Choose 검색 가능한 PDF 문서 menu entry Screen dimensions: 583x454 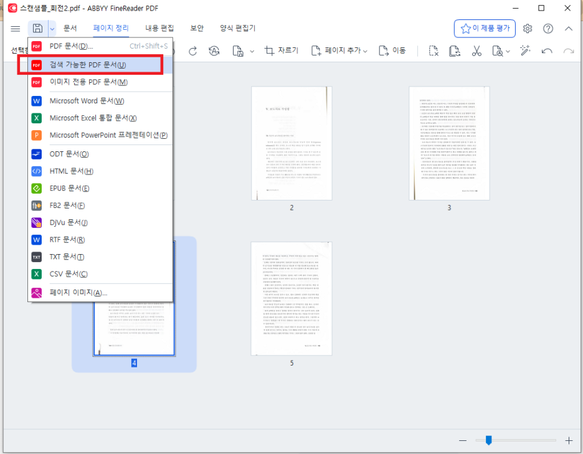[x=100, y=65]
